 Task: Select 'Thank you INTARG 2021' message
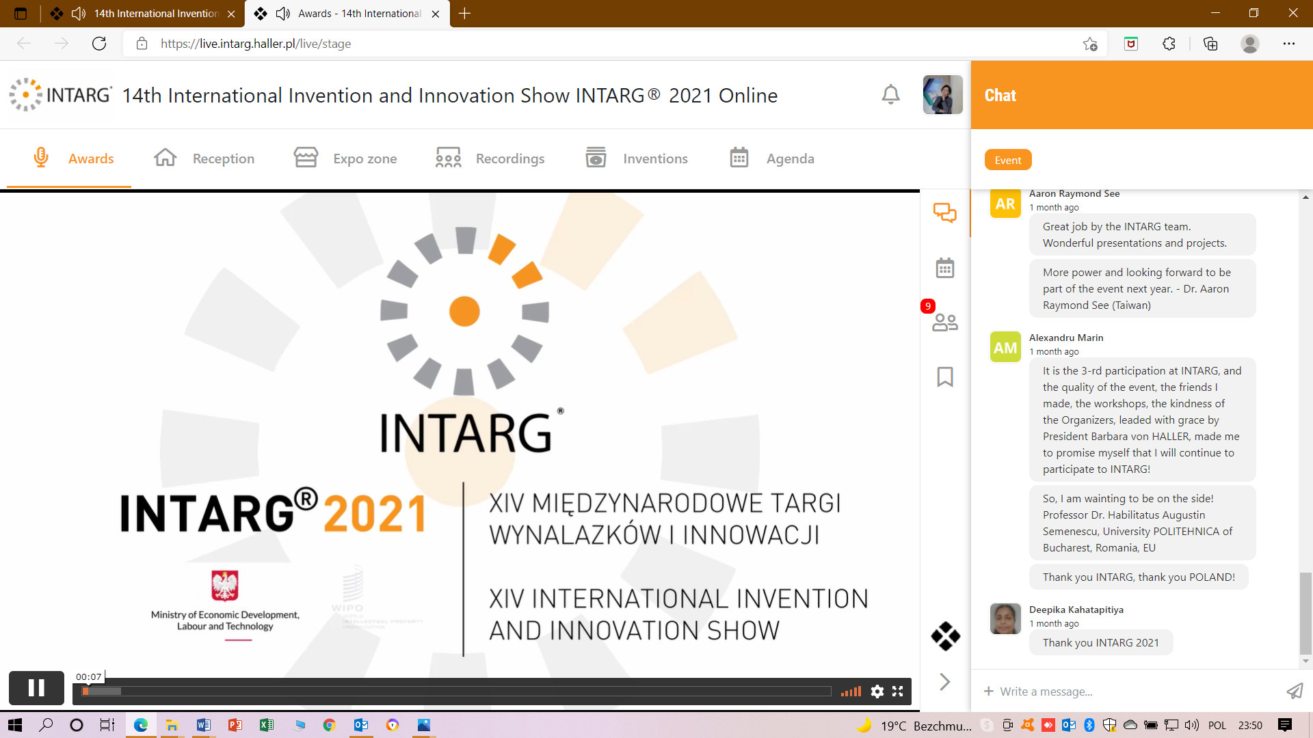point(1101,642)
